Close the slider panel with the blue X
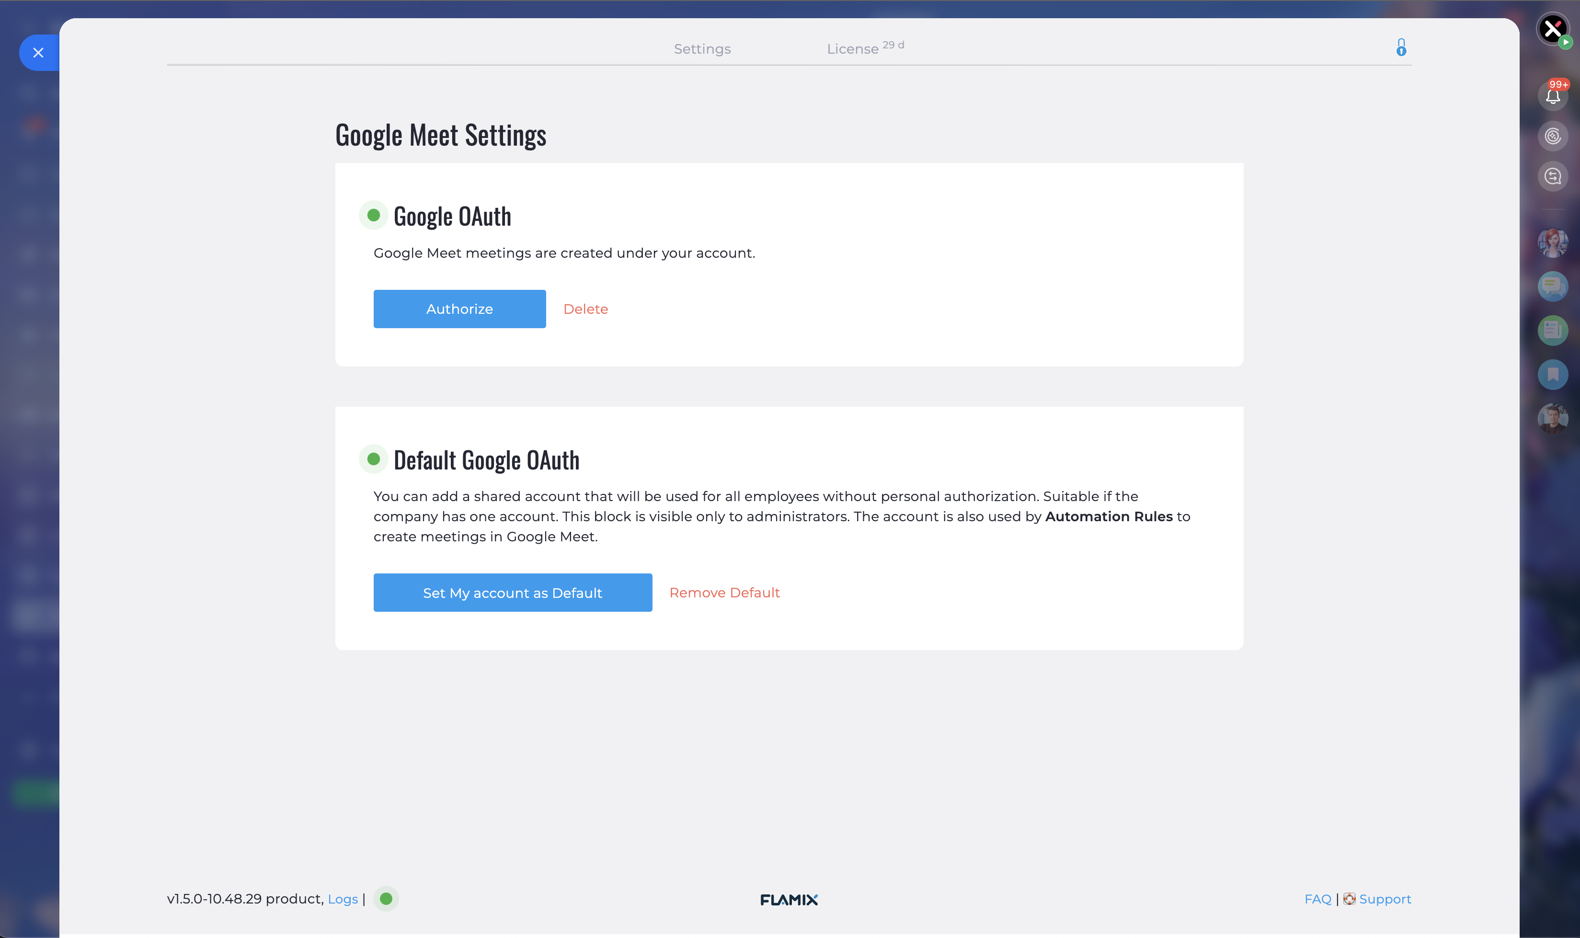 click(38, 53)
